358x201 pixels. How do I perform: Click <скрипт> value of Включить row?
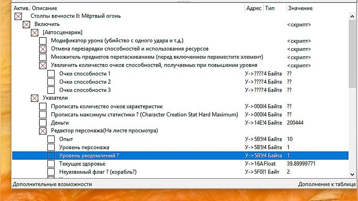tap(299, 24)
